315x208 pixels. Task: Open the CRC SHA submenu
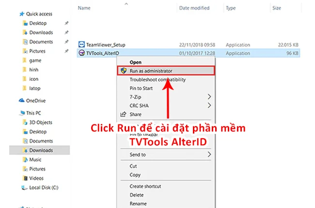click(139, 105)
